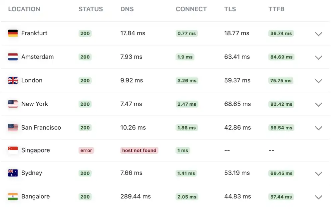333x212 pixels.
Task: Click the host not found label
Action: point(139,150)
